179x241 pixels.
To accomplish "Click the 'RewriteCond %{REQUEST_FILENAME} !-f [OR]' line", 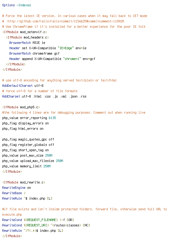I will point(38,220).
